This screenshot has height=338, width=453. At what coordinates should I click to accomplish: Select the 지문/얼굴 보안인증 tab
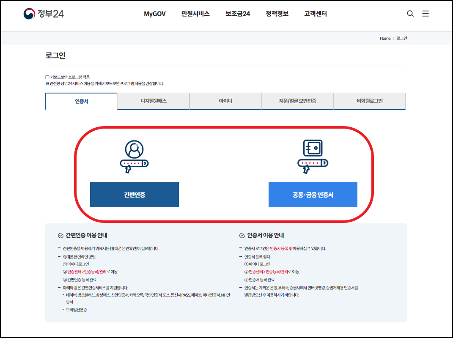point(297,101)
